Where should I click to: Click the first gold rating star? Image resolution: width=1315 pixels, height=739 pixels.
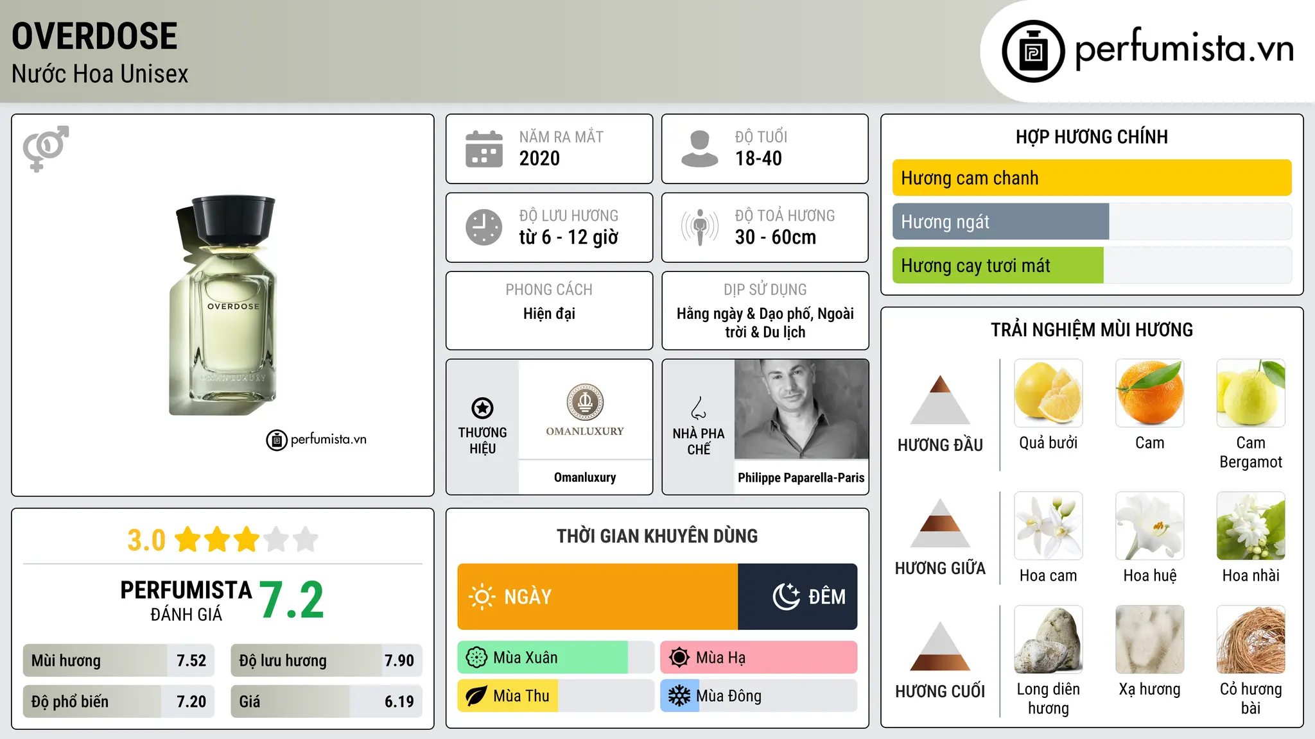(x=188, y=539)
